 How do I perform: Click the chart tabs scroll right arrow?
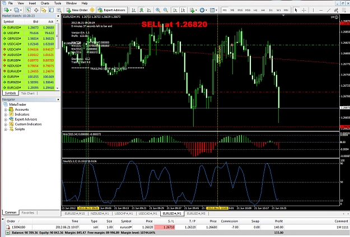347,214
